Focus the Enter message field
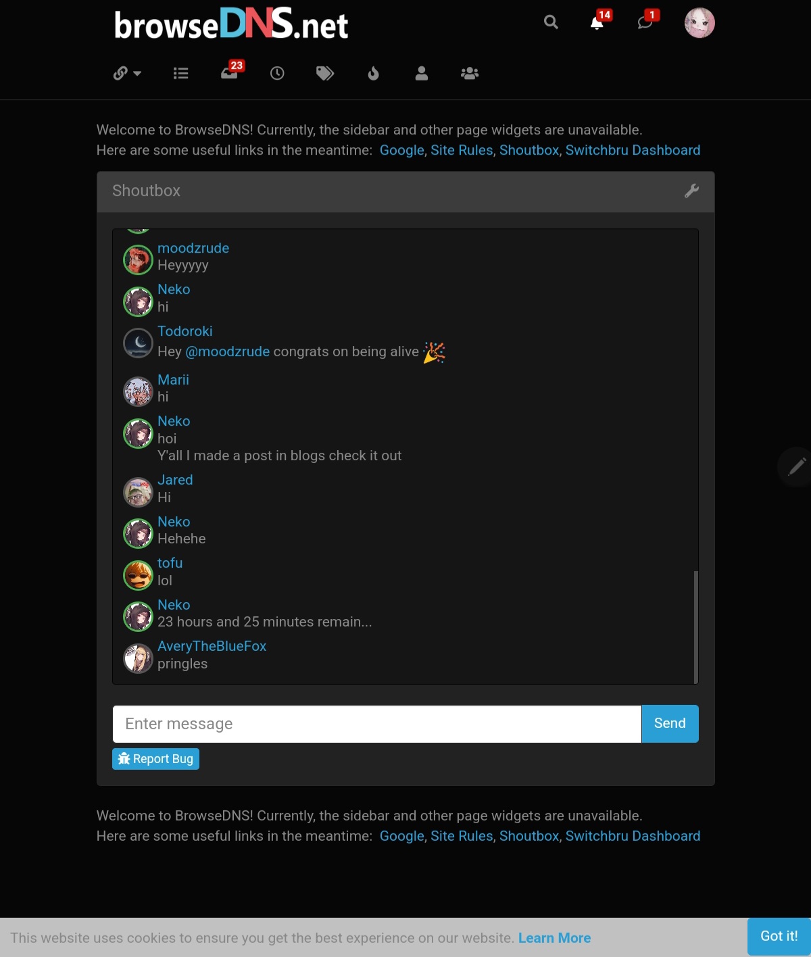This screenshot has width=811, height=957. pos(377,724)
